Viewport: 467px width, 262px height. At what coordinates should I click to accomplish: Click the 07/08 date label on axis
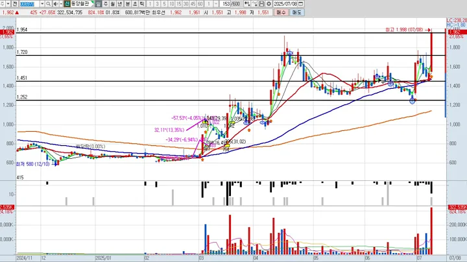455,258
